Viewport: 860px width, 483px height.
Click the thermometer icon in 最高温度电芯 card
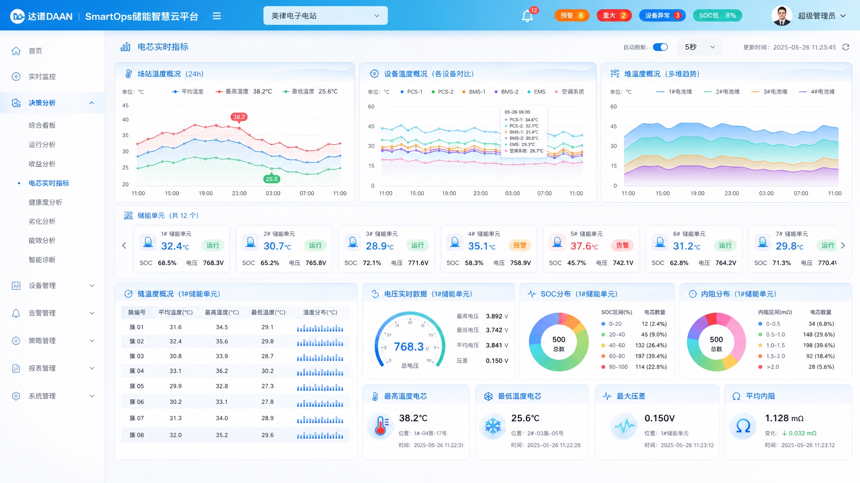tap(381, 426)
